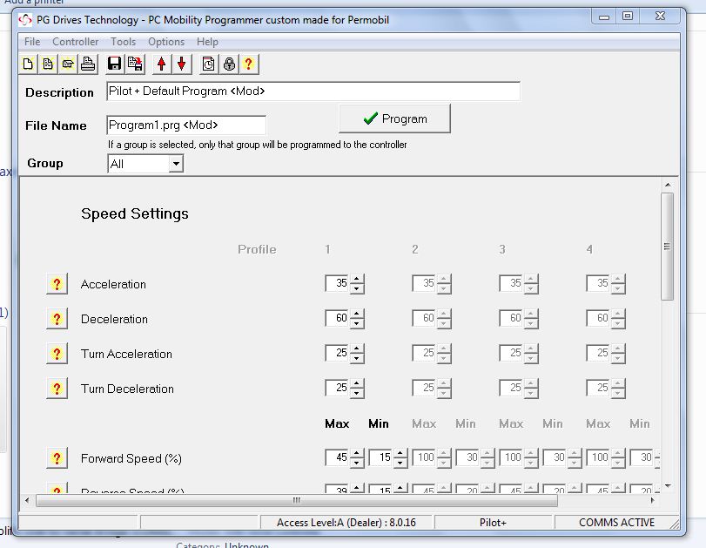Click the red down arrow toolbar icon
This screenshot has height=548, width=706.
[181, 64]
